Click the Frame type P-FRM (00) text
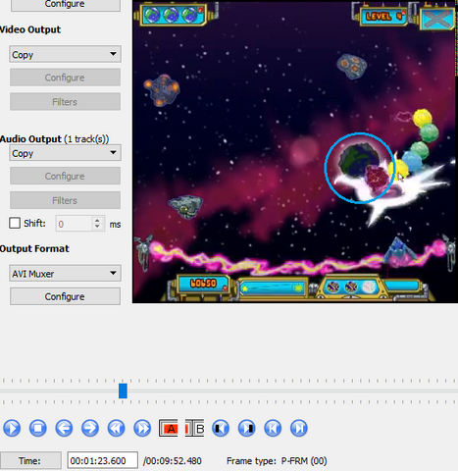This screenshot has width=458, height=471. (277, 461)
